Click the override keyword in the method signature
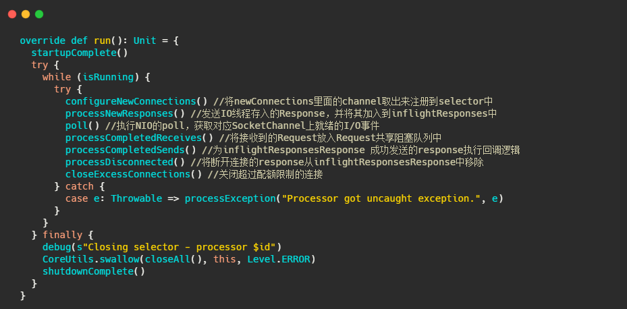627x309 pixels. pos(43,40)
